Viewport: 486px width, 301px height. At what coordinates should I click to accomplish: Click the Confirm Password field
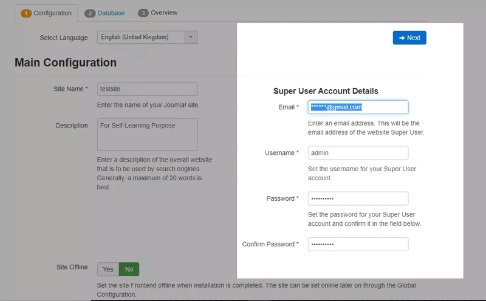pyautogui.click(x=358, y=244)
